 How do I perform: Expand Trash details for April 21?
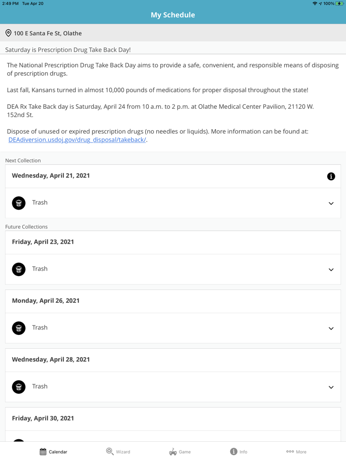(331, 203)
